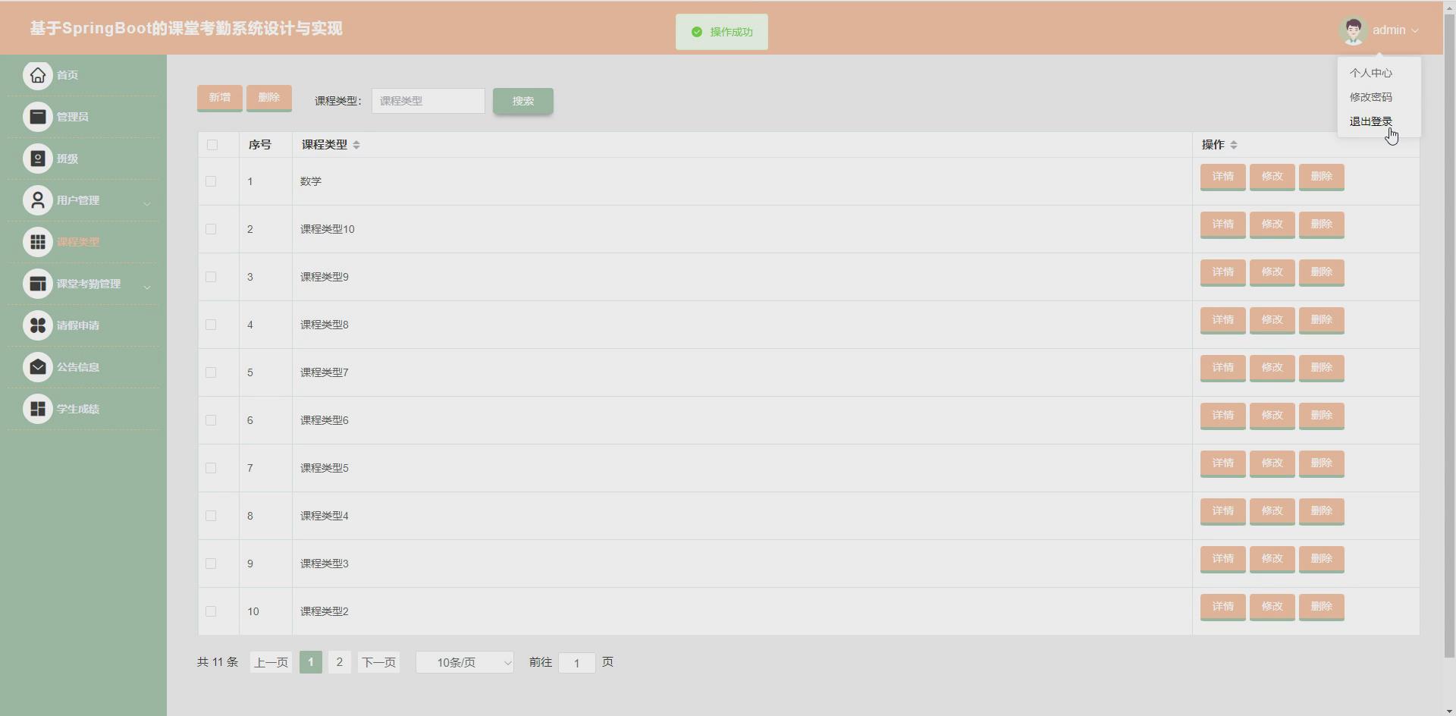Image resolution: width=1456 pixels, height=716 pixels.
Task: Toggle the select-all header checkbox
Action: pos(212,145)
